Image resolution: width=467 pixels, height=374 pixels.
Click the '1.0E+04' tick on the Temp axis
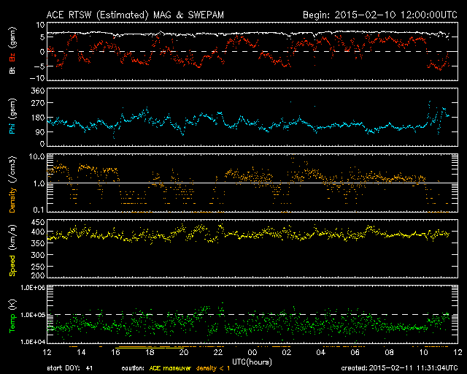point(33,342)
